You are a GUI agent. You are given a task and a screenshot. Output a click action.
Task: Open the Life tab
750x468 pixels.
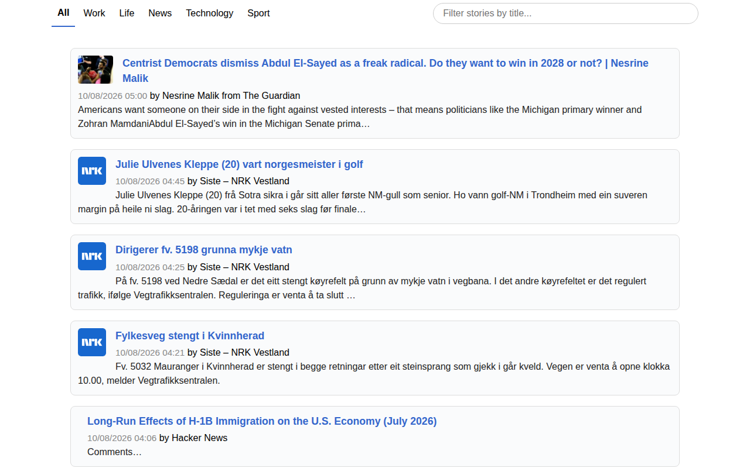tap(127, 13)
